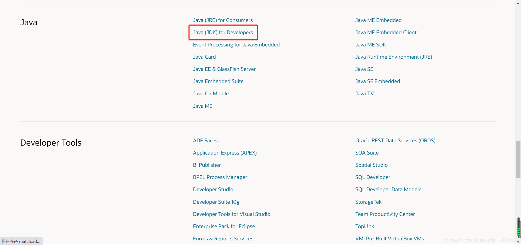Open Java ME Embedded Client link
The image size is (521, 245).
click(386, 33)
